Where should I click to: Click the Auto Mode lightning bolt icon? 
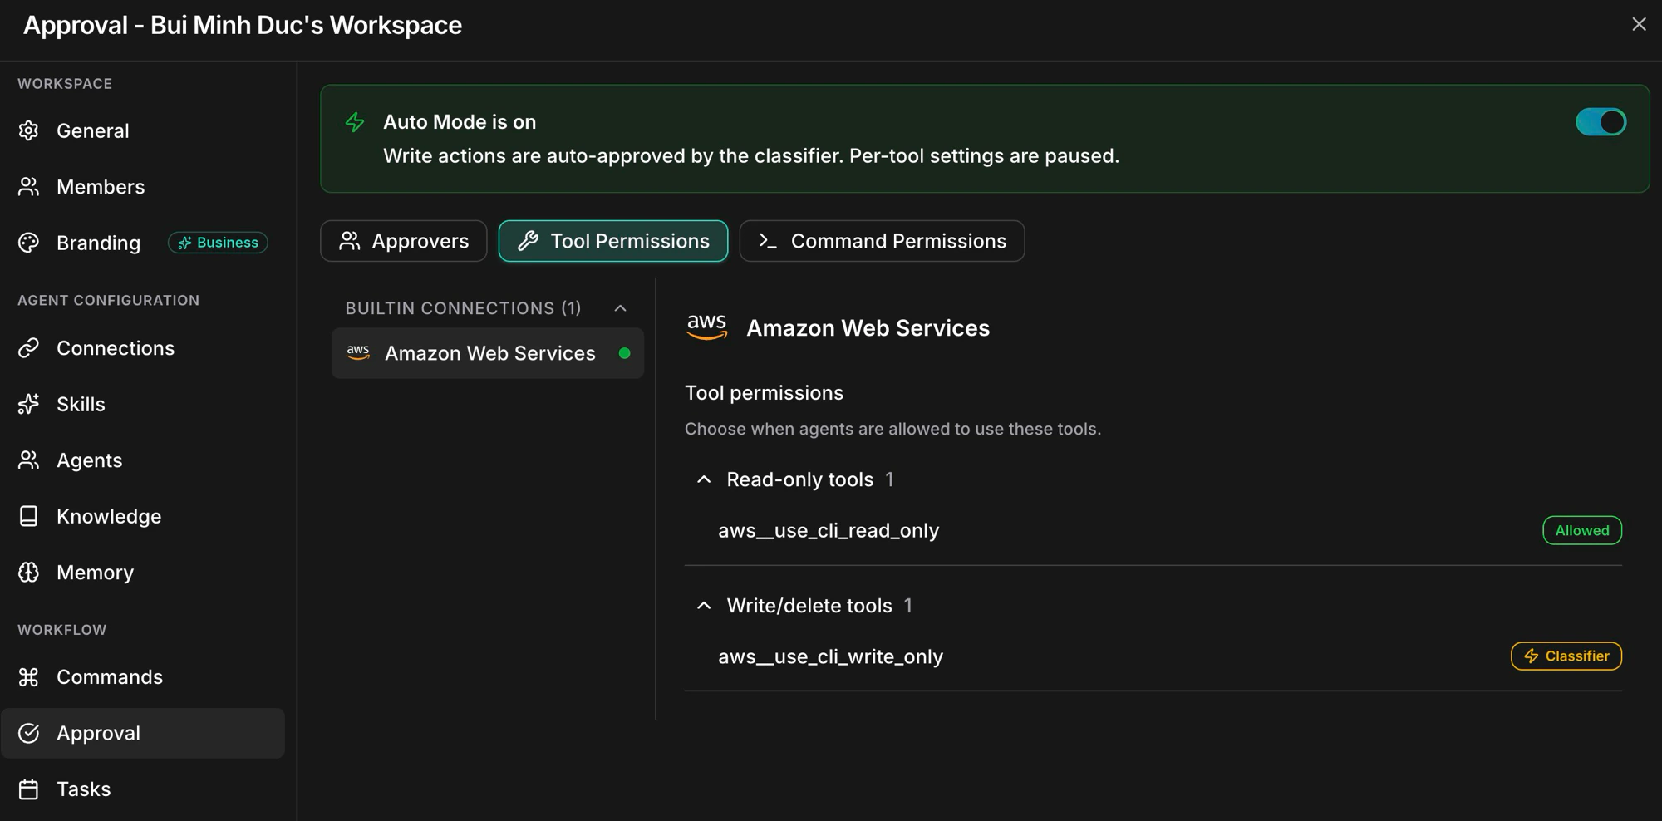point(355,122)
